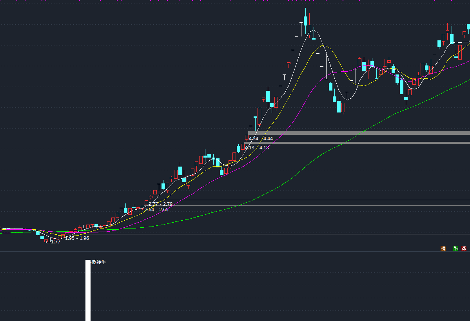Click the 4.34 - 4.44 price label
Screen dimensions: 470x321
pos(261,138)
